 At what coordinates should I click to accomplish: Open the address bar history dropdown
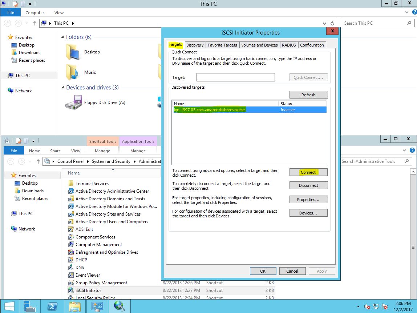click(325, 23)
